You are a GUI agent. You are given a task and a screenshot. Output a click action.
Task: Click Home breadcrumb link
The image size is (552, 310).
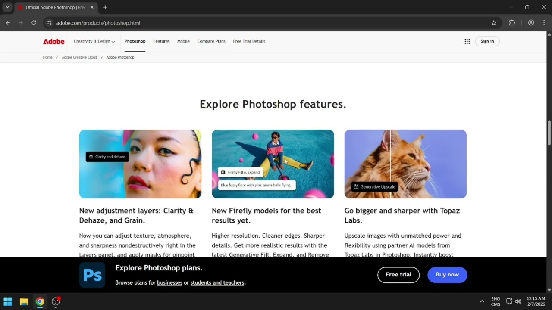pos(47,57)
